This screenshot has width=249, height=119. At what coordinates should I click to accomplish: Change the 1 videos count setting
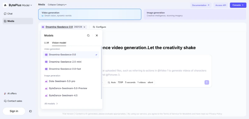click(x=142, y=82)
